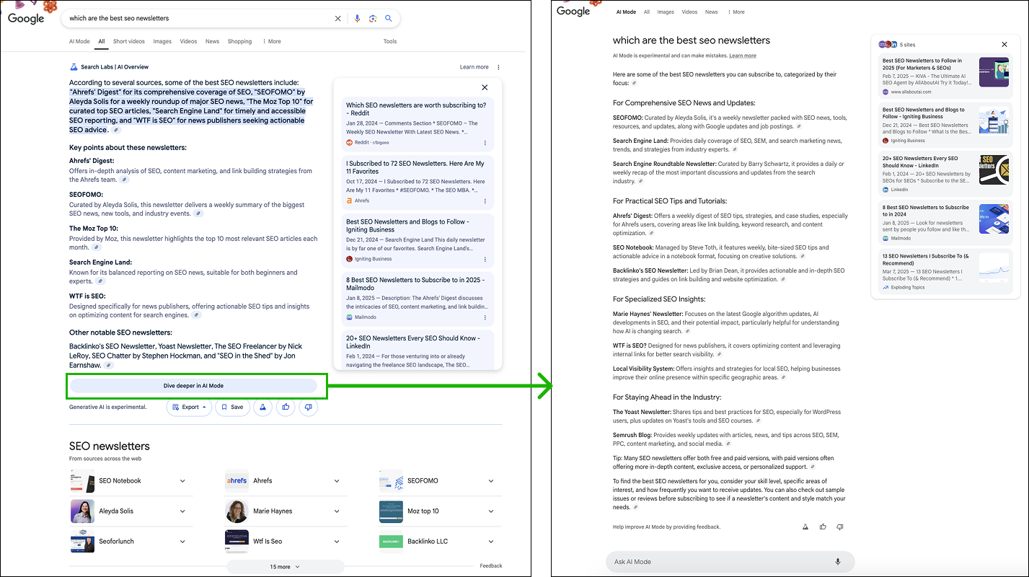Close the 5 sites panel in AI Mode

click(1004, 45)
